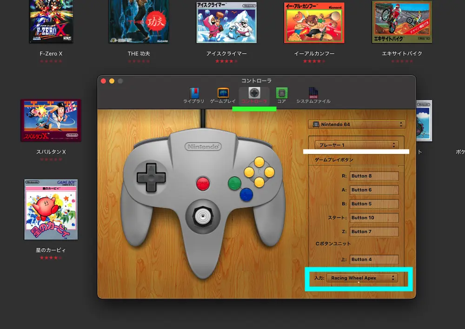The height and width of the screenshot is (329, 465).
Task: Select the コントローラ tab with gamepad icon
Action: point(254,95)
